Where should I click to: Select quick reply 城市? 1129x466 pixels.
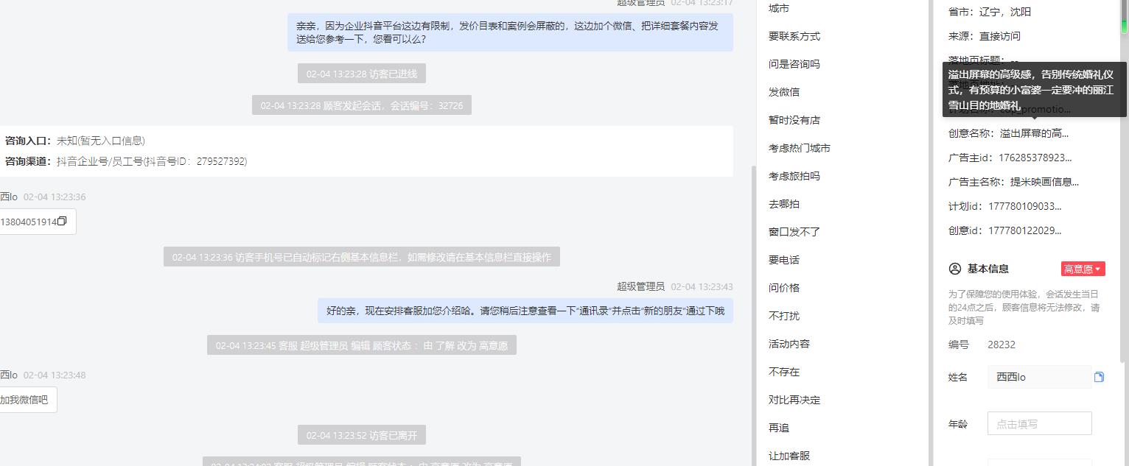coord(779,9)
